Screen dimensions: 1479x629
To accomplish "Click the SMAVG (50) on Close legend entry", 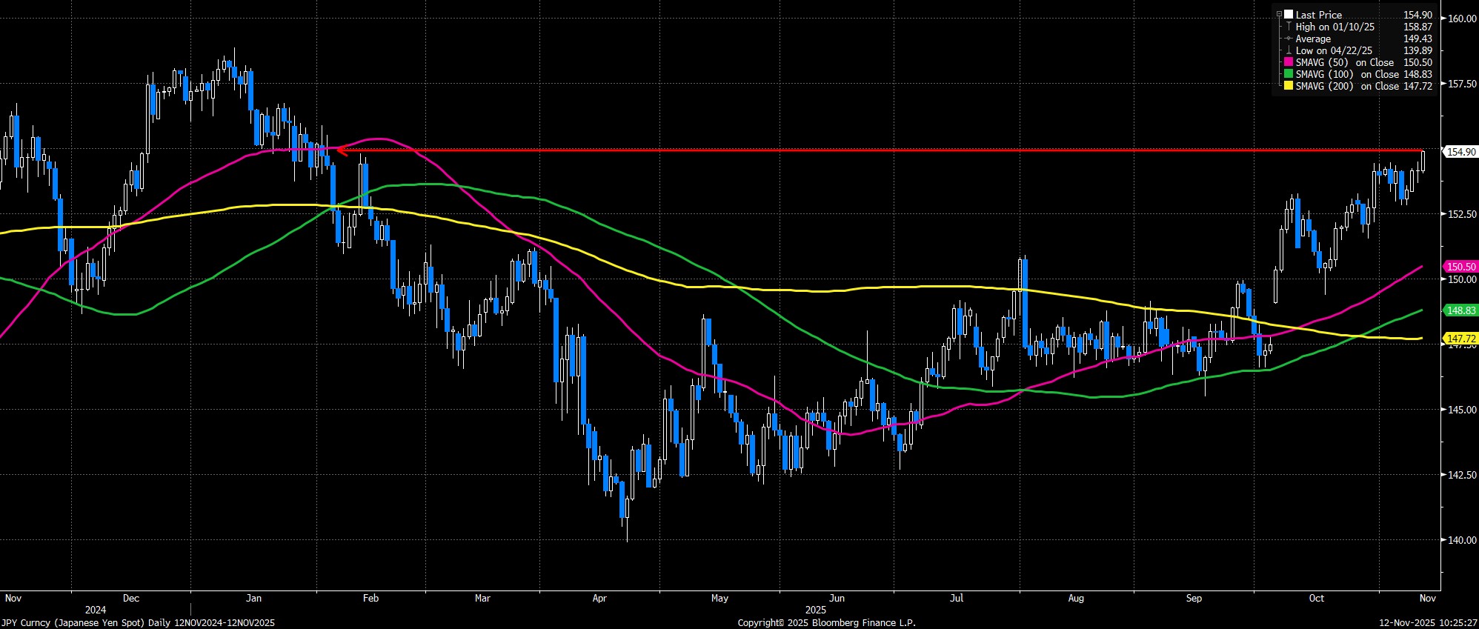I will click(1345, 62).
